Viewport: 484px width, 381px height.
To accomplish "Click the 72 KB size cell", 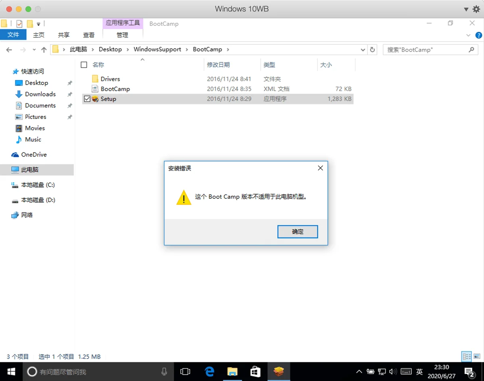I will 343,89.
